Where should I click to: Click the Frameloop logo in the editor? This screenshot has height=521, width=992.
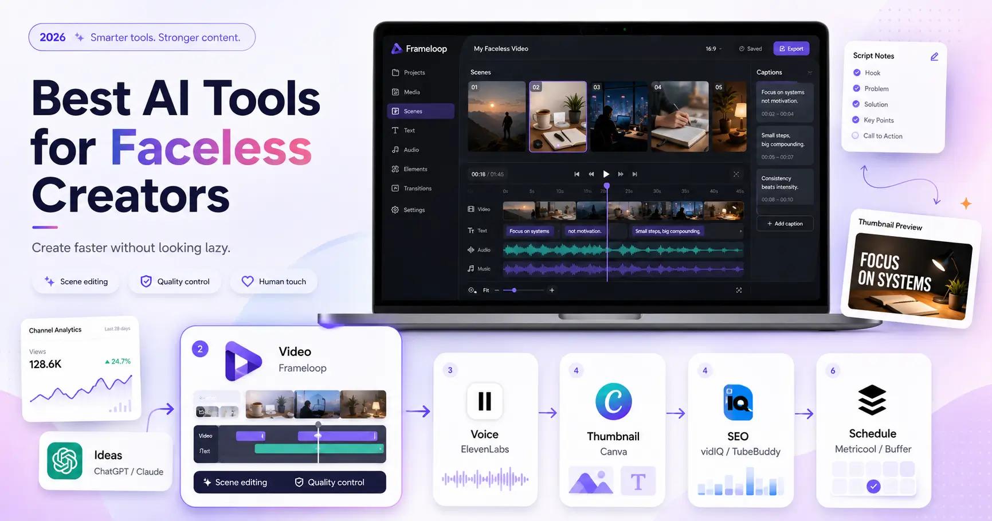click(x=397, y=49)
